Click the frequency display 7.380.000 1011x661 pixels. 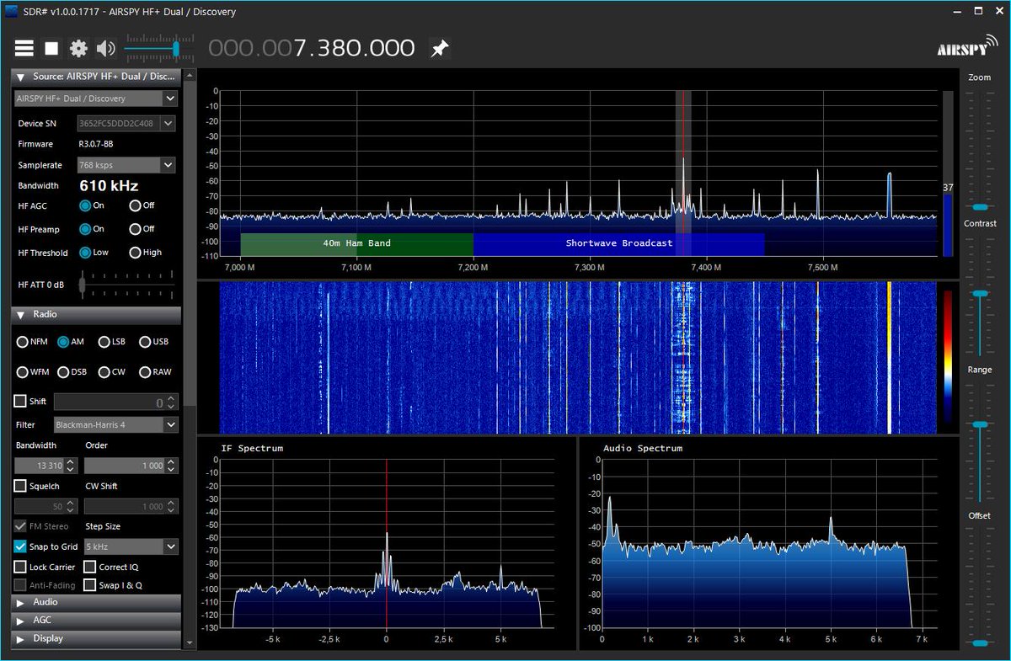pyautogui.click(x=312, y=49)
